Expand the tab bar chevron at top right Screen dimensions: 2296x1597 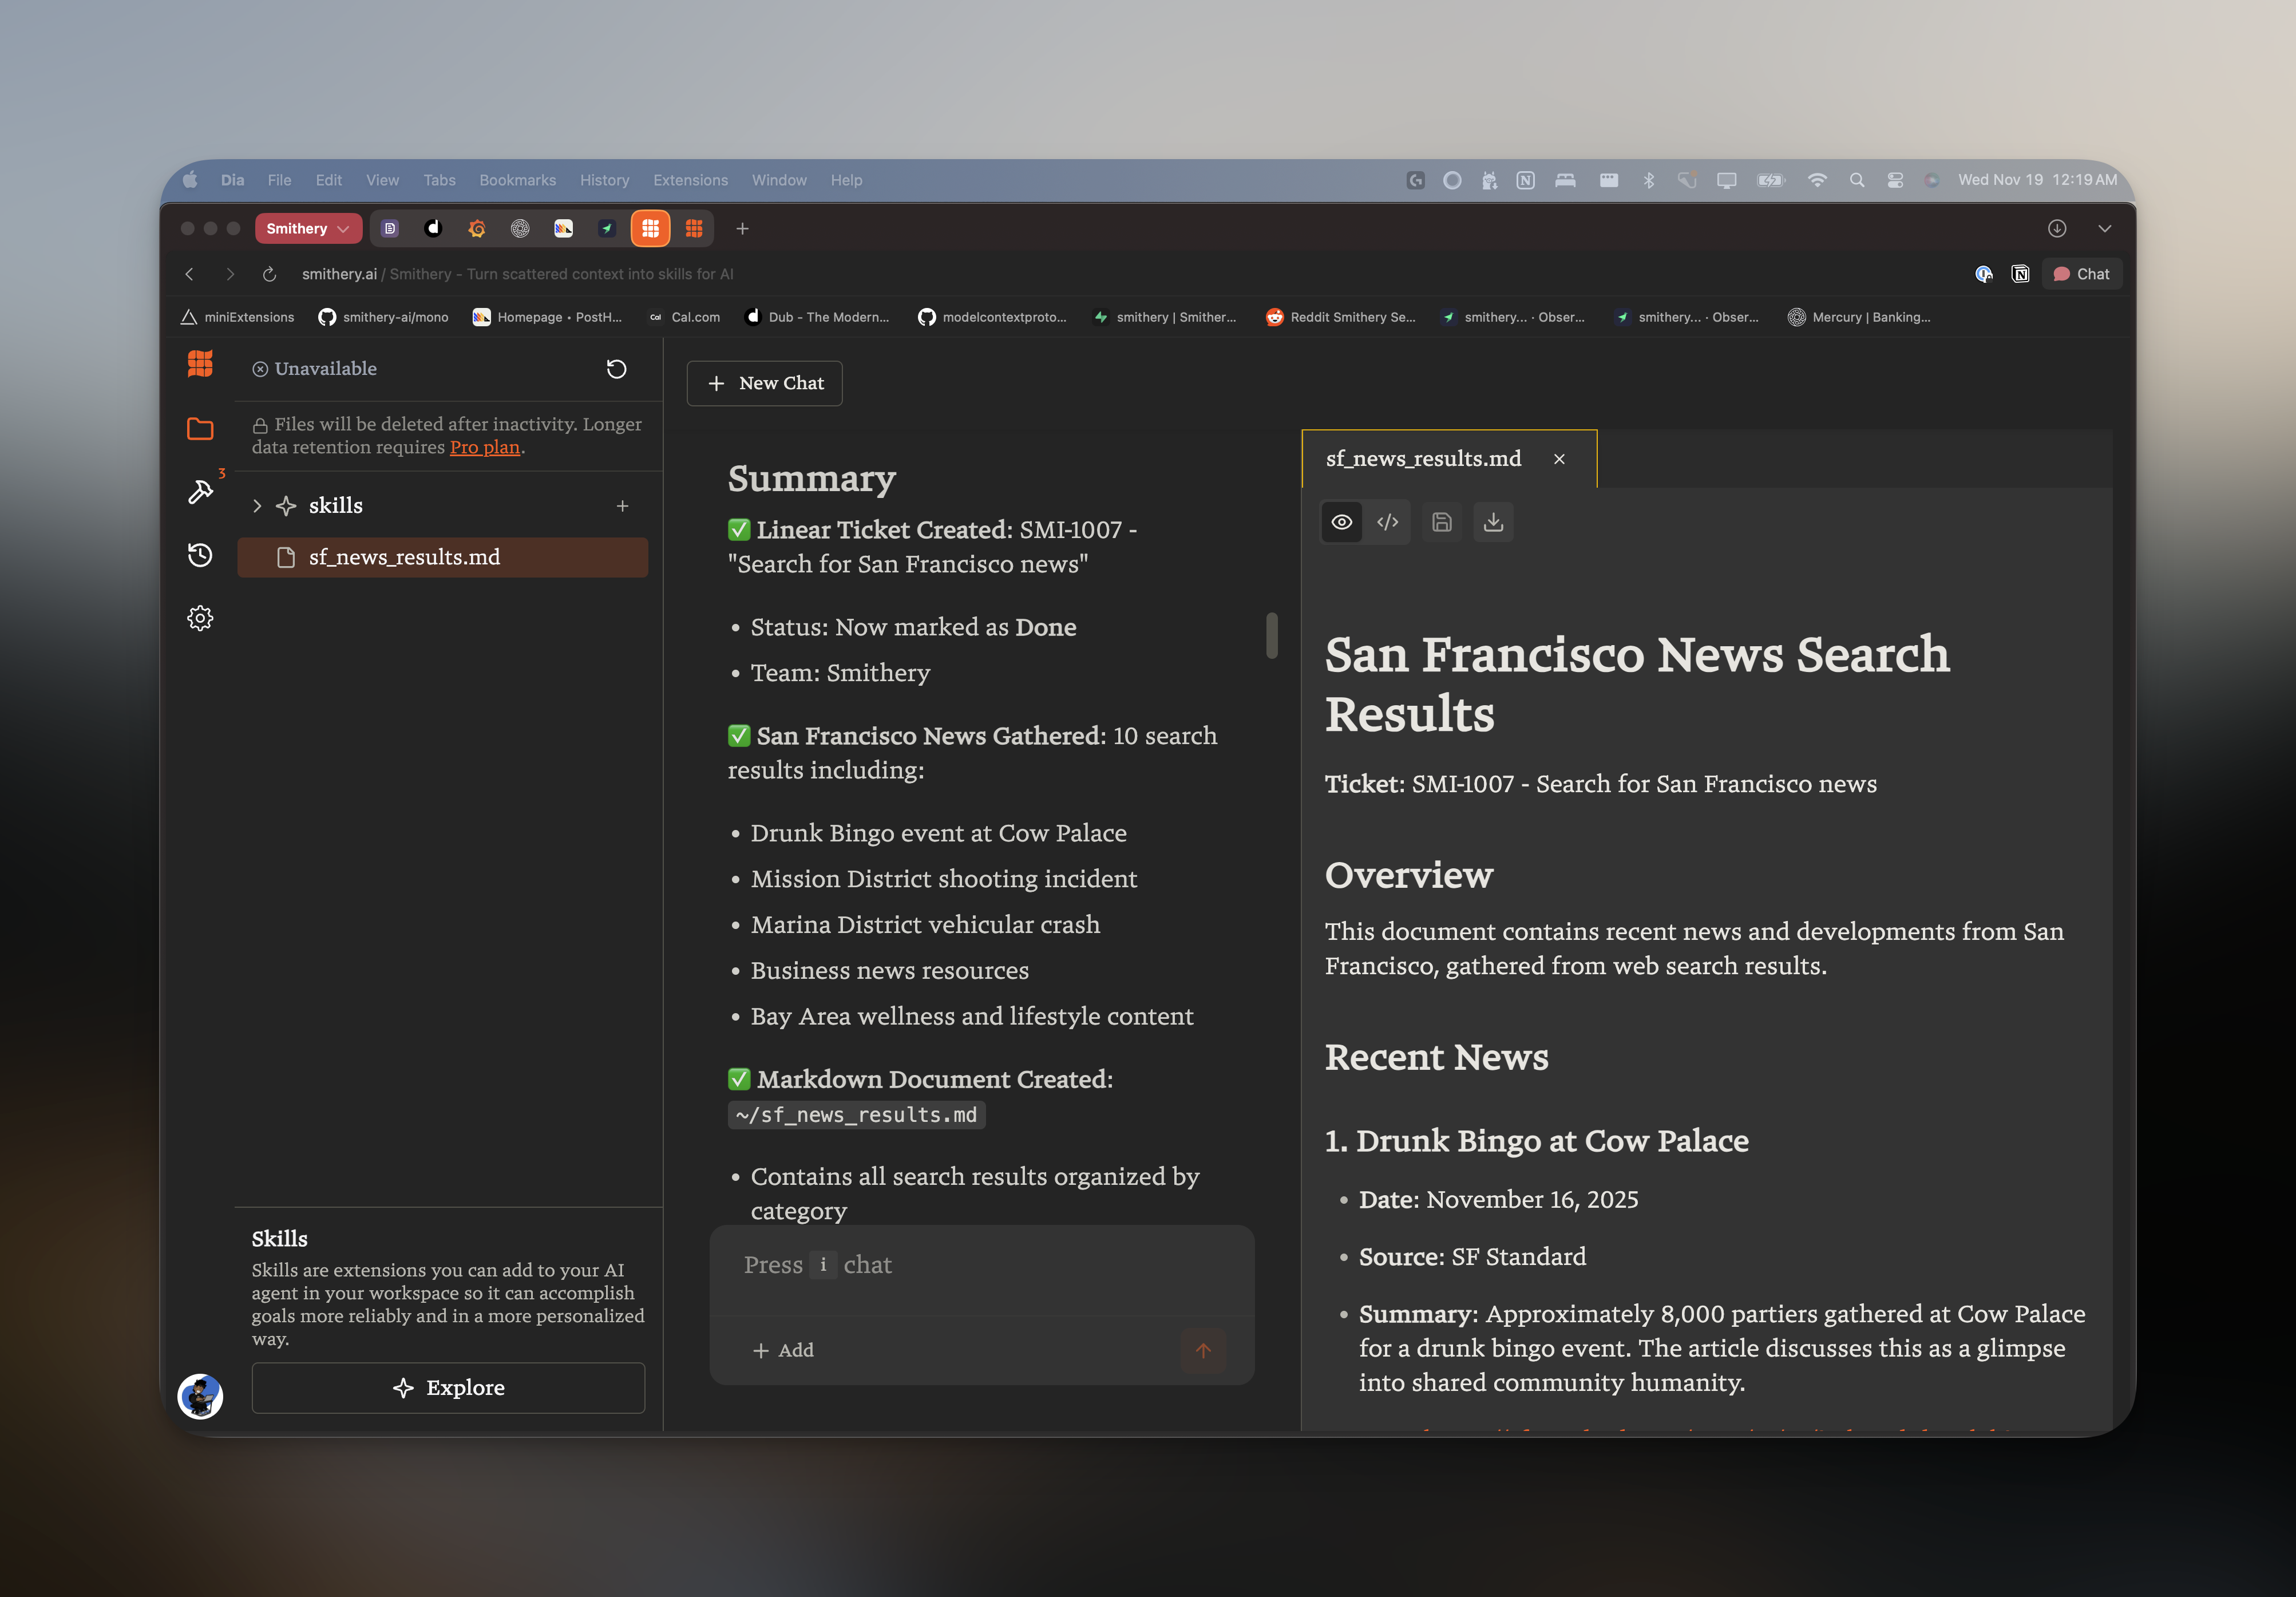click(x=2105, y=229)
